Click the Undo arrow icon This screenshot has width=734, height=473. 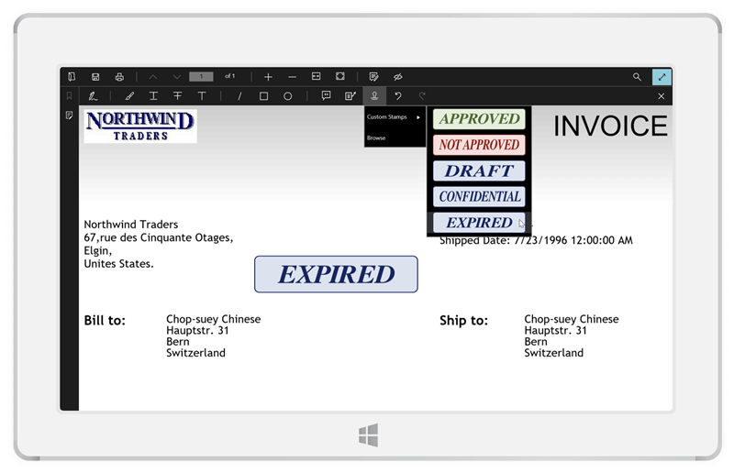(x=397, y=96)
